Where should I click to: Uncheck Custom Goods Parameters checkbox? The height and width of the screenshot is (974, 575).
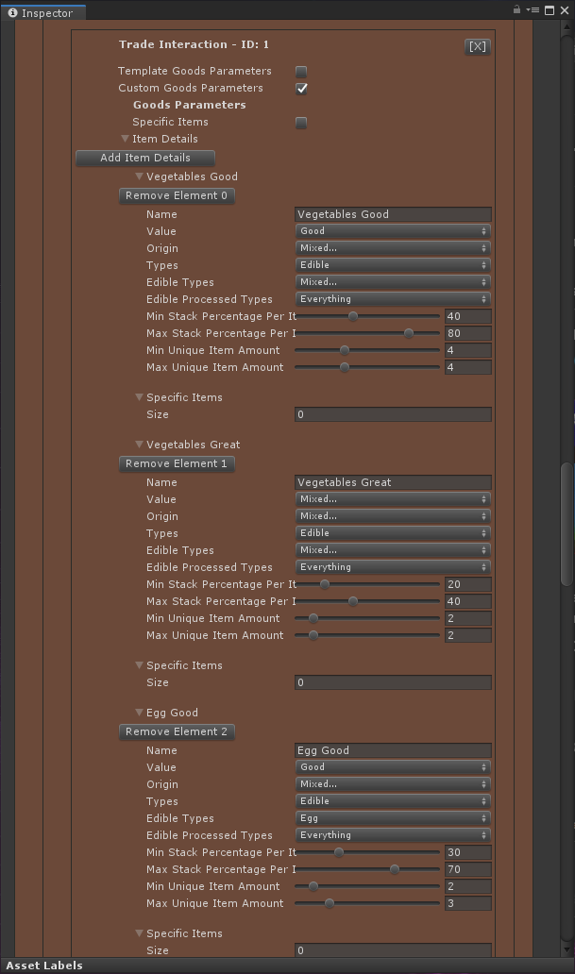click(x=301, y=88)
